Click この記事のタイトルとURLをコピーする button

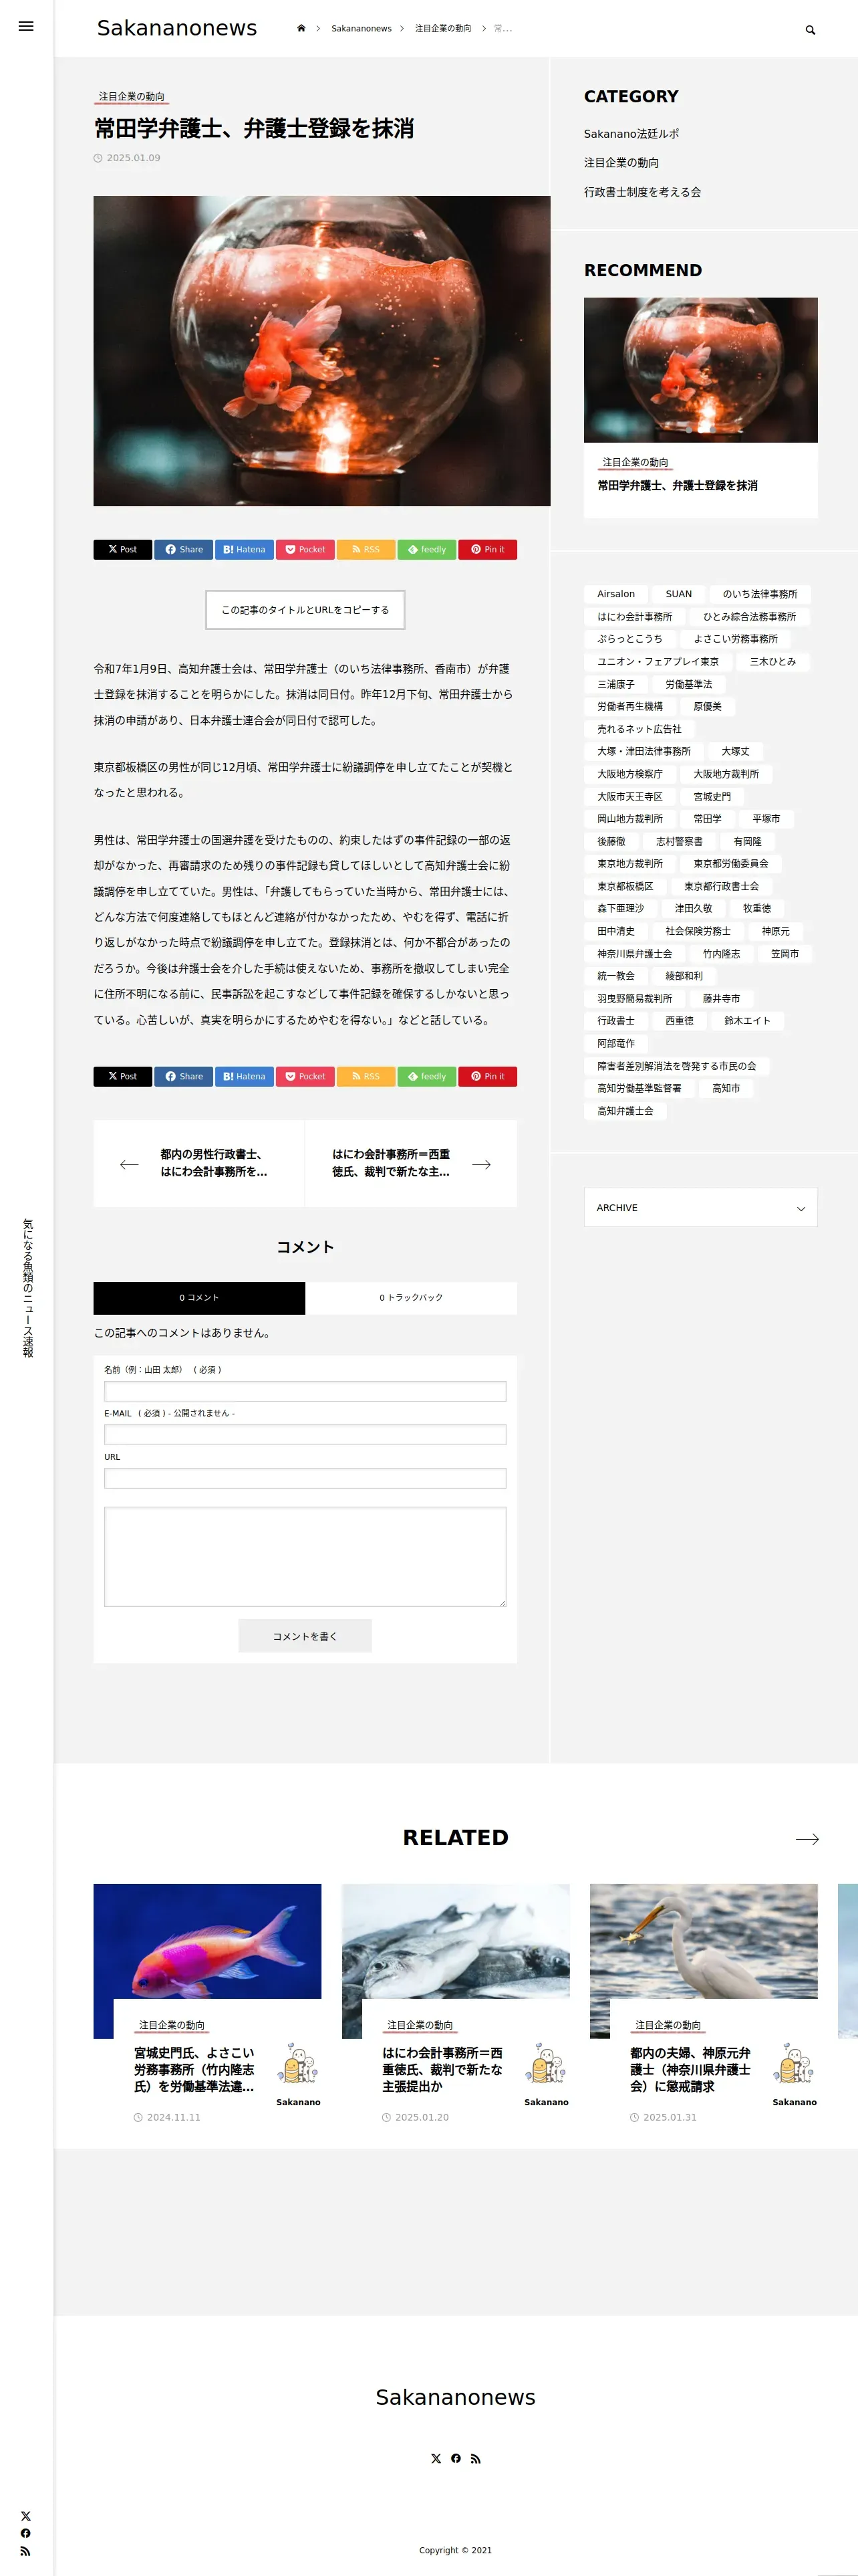(x=305, y=609)
